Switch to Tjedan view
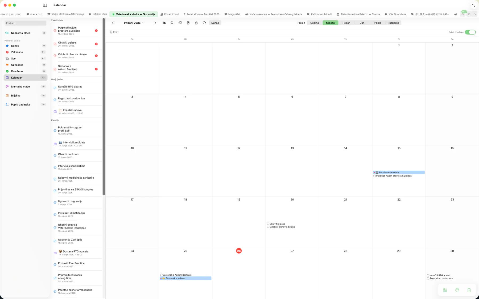Viewport: 479px width, 299px height. [x=346, y=23]
